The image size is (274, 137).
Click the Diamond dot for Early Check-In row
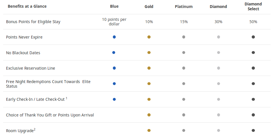[219, 99]
